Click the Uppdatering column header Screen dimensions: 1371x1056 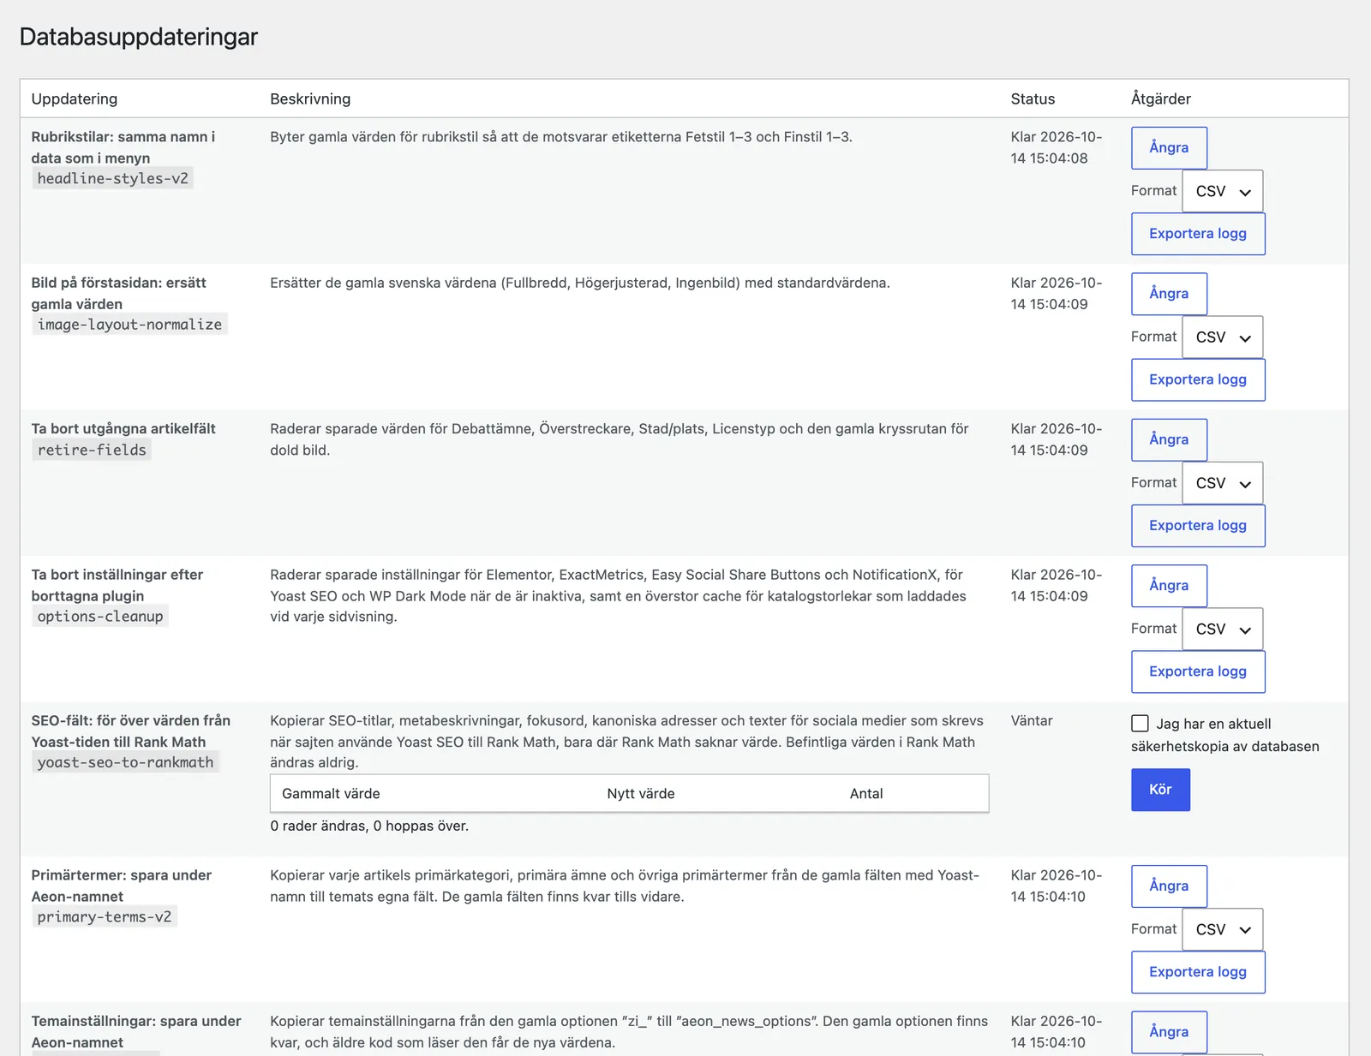(x=75, y=98)
